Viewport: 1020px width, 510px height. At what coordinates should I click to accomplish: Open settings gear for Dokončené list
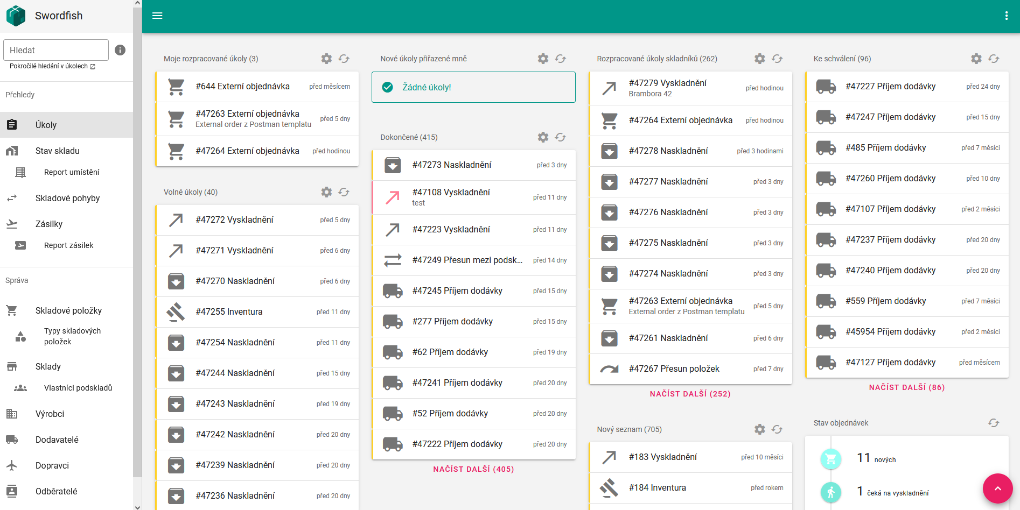[543, 137]
